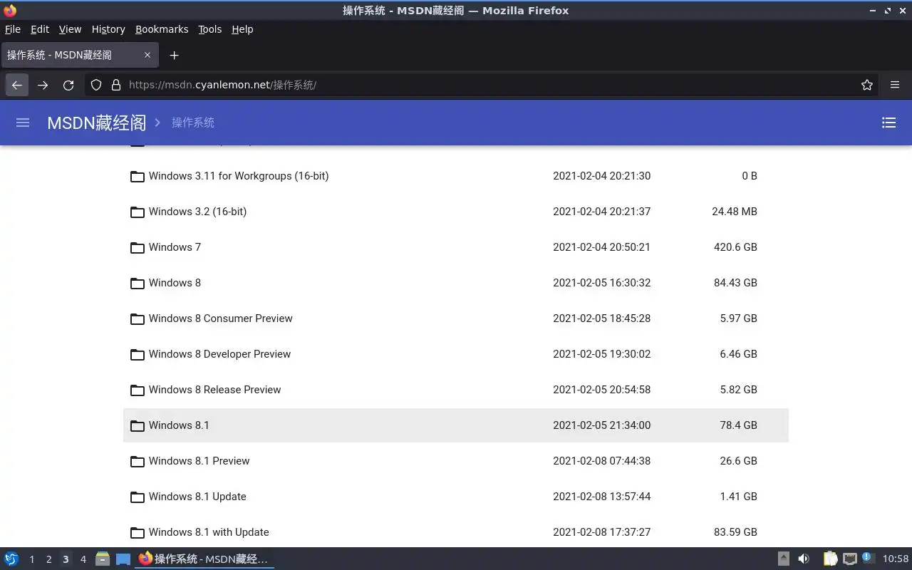Open the File menu

click(x=13, y=29)
